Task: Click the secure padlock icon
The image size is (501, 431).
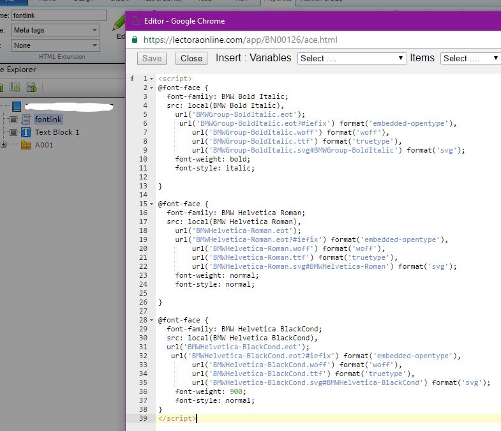Action: (135, 40)
